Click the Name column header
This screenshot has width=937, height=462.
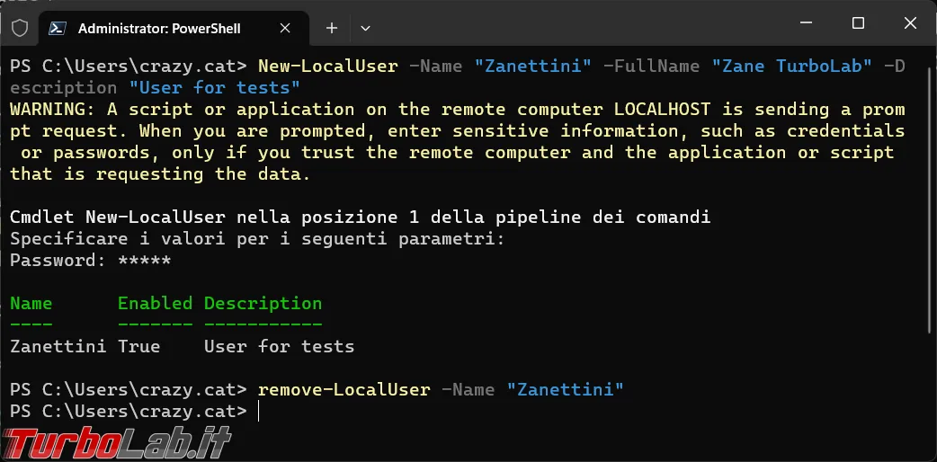(31, 304)
